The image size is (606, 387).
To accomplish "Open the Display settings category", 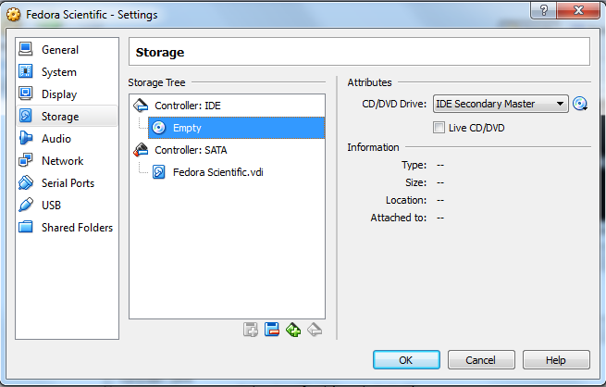I will pyautogui.click(x=59, y=94).
